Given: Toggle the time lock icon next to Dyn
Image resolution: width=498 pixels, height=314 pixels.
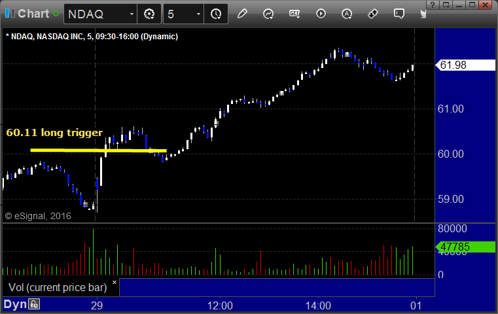Looking at the screenshot, I should coord(34,304).
